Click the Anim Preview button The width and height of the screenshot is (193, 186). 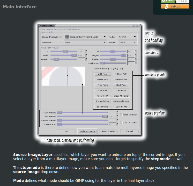click(x=109, y=131)
